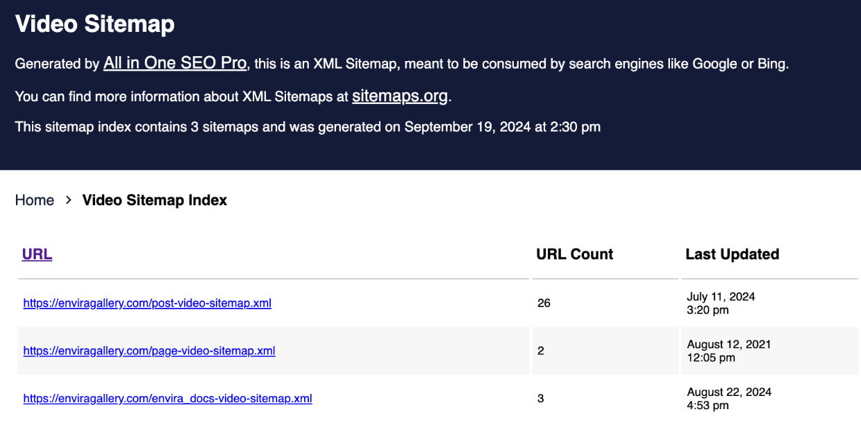Click the URL Count column header
Viewport: 861px width, 423px height.
click(x=574, y=254)
